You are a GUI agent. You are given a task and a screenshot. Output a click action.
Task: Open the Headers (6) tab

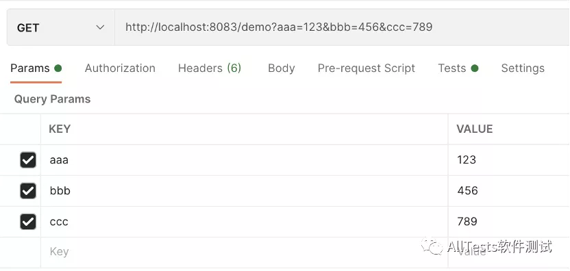pyautogui.click(x=210, y=68)
